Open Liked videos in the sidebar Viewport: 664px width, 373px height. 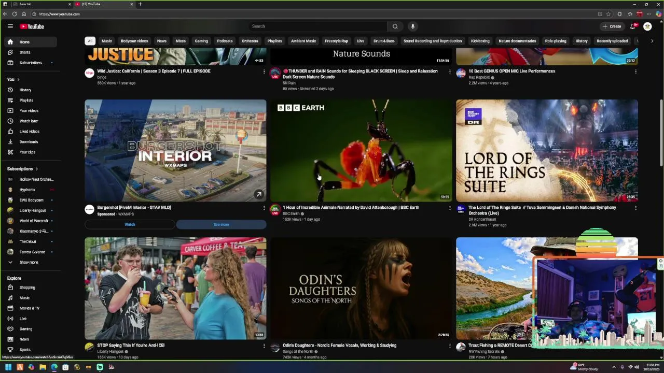[x=31, y=131]
